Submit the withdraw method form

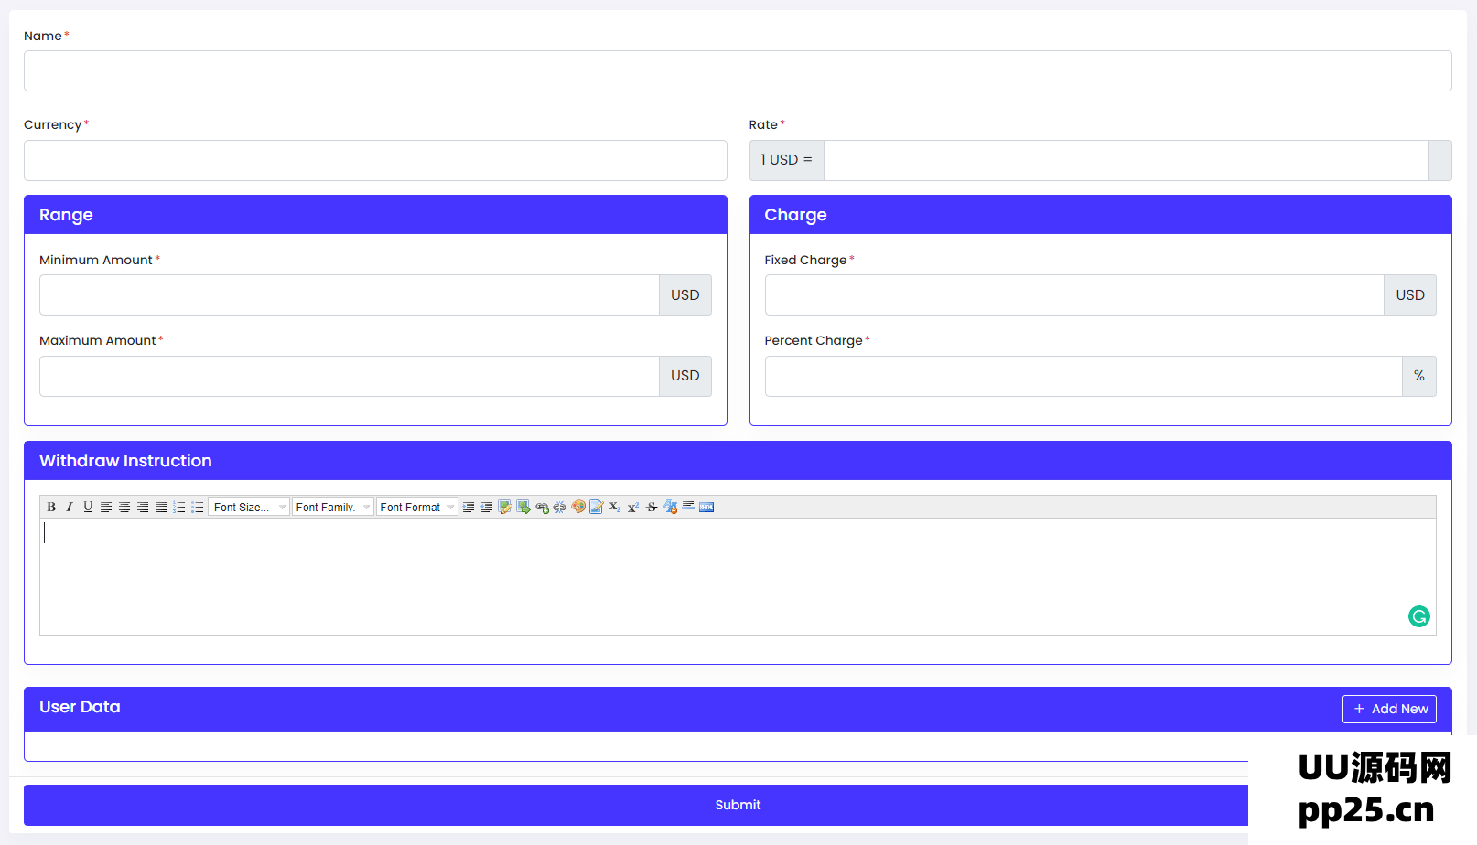click(737, 805)
